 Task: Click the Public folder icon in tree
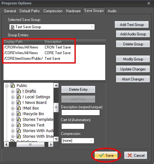click(13, 85)
